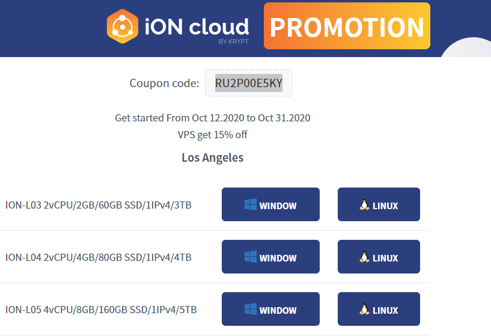Click the Windows logo icon for ION-L03

point(251,204)
